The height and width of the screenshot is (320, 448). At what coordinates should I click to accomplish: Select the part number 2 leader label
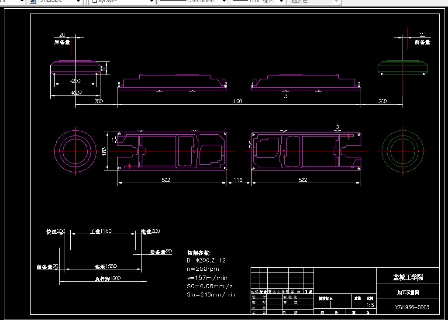click(x=338, y=127)
